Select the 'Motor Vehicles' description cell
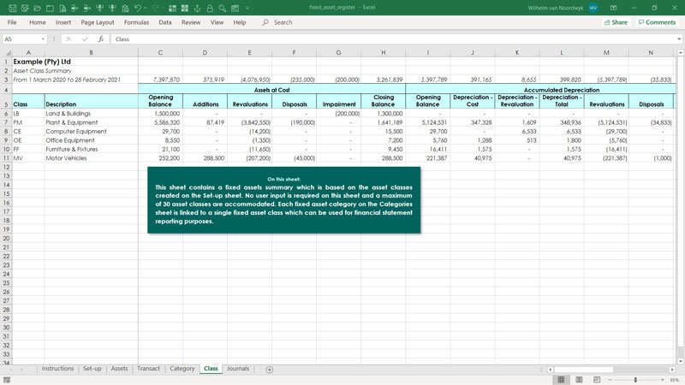685x385 pixels. click(x=91, y=158)
